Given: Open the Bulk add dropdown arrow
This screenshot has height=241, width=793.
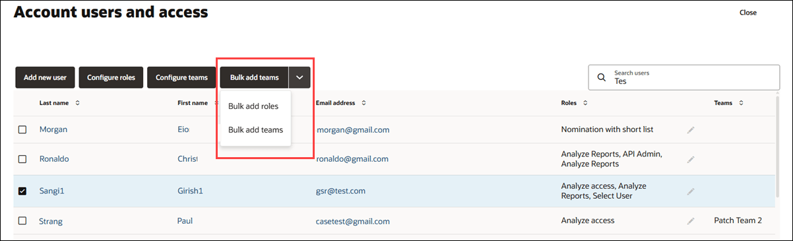Looking at the screenshot, I should pos(300,77).
